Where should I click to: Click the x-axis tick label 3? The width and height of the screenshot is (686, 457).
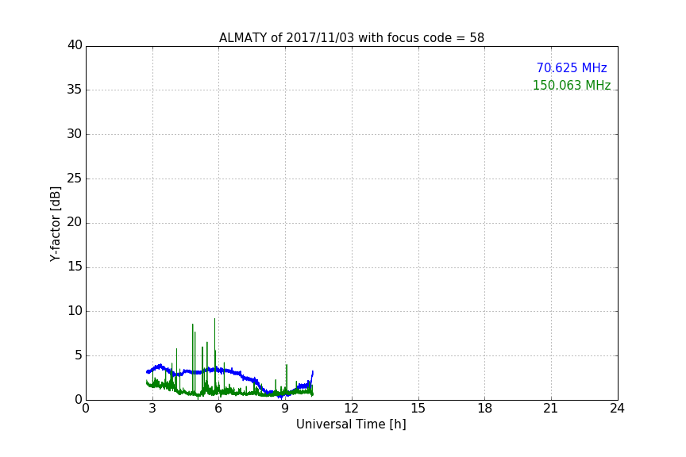pyautogui.click(x=152, y=409)
